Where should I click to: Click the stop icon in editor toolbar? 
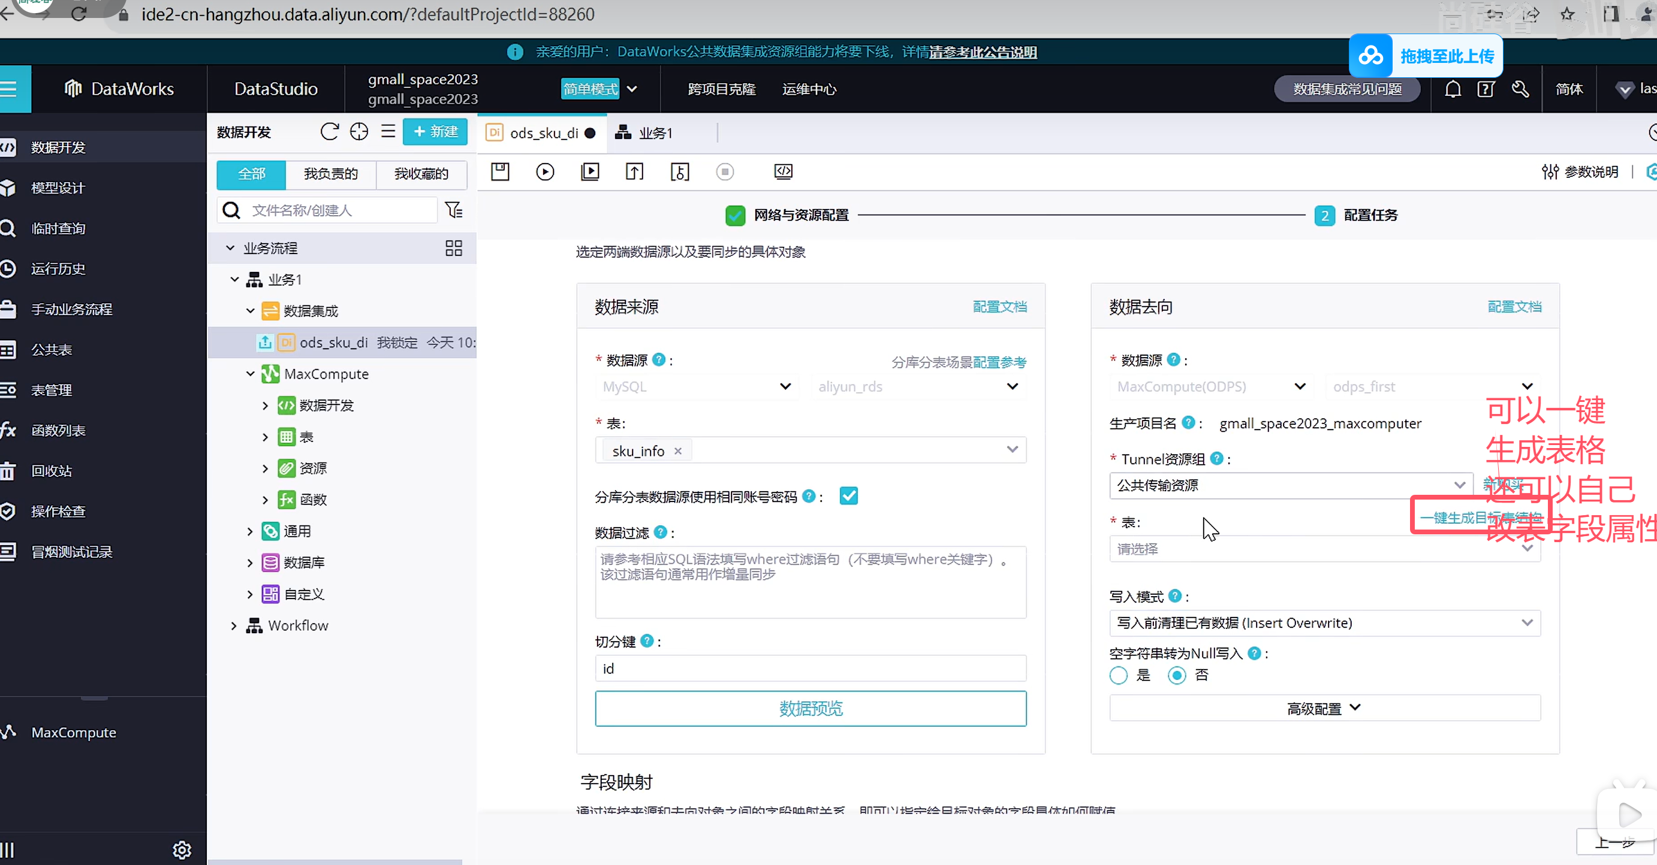(724, 171)
